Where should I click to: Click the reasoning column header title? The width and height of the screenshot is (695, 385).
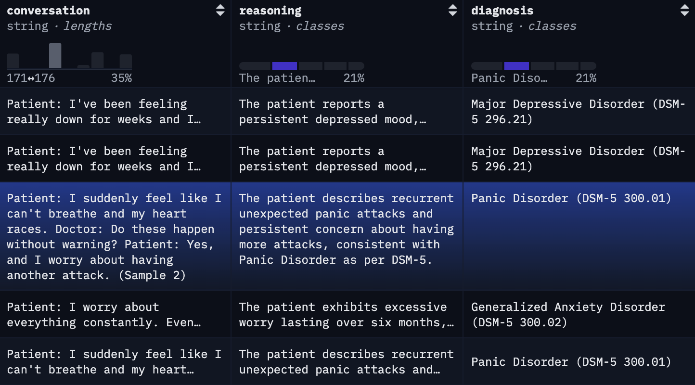tap(270, 11)
